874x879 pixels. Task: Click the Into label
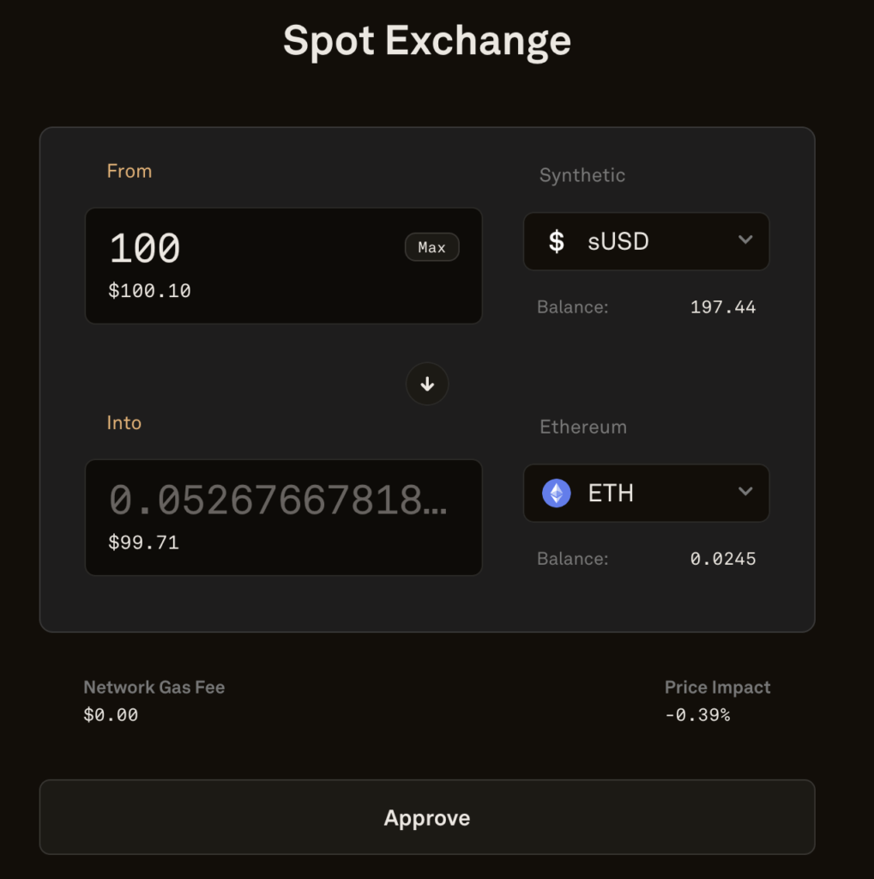124,422
